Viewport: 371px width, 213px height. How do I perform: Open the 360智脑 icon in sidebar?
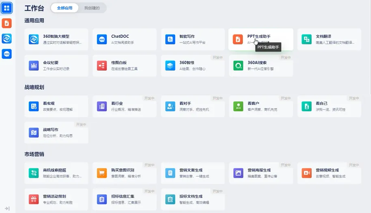(x=6, y=39)
